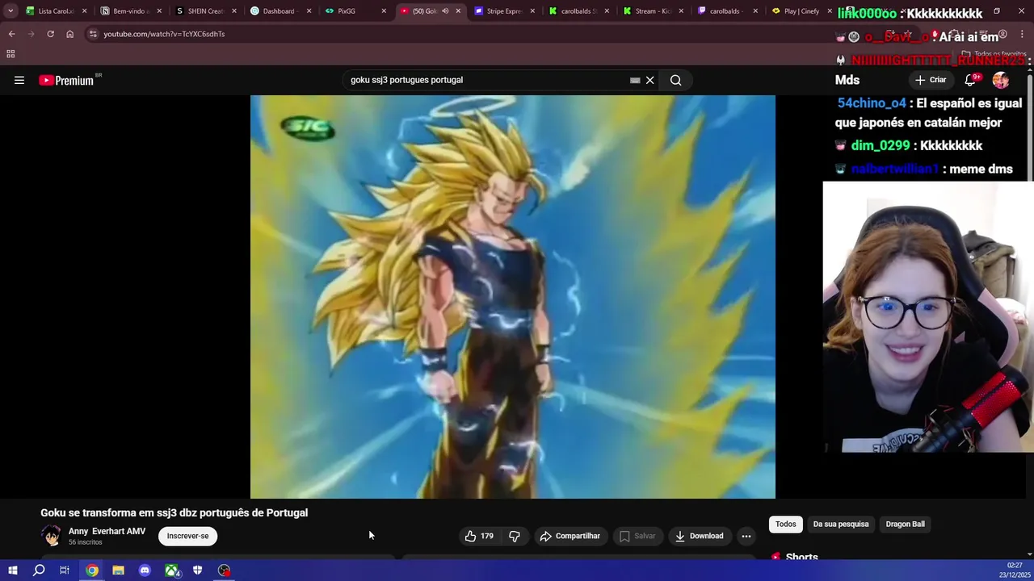Open the bookmarks bar apps grid
Screen dimensions: 1034x581
point(11,54)
